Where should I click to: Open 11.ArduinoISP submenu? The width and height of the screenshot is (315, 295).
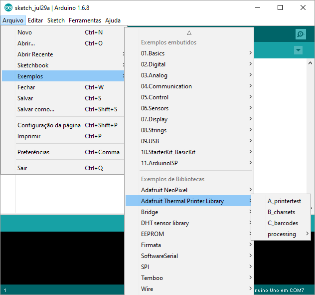pyautogui.click(x=189, y=163)
